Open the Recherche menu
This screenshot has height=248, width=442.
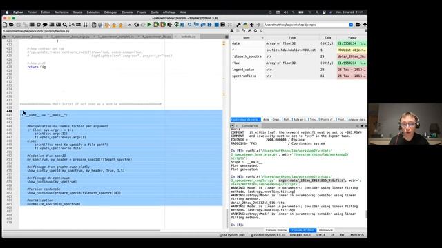tap(61, 12)
